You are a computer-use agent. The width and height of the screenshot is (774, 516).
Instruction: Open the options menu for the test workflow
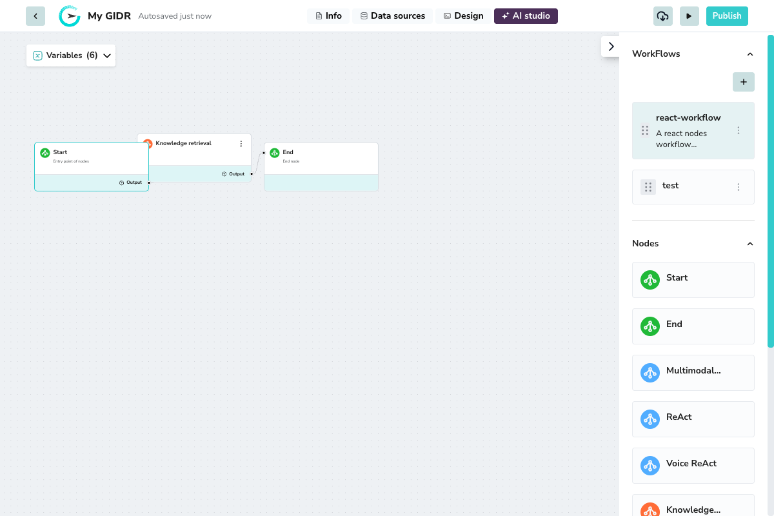pyautogui.click(x=739, y=186)
